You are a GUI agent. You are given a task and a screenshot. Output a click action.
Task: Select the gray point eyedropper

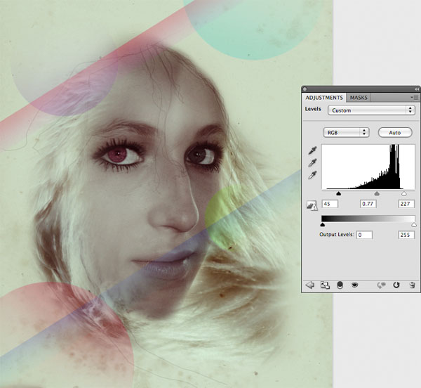pos(312,163)
